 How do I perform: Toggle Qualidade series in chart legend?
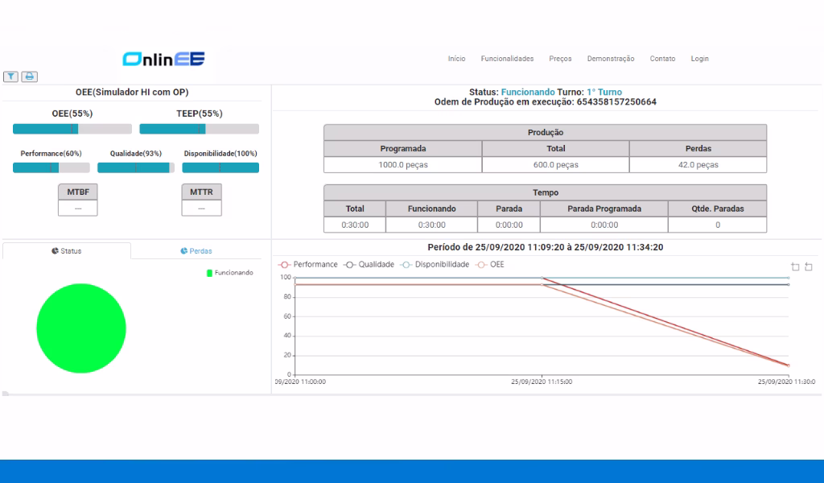tap(369, 264)
